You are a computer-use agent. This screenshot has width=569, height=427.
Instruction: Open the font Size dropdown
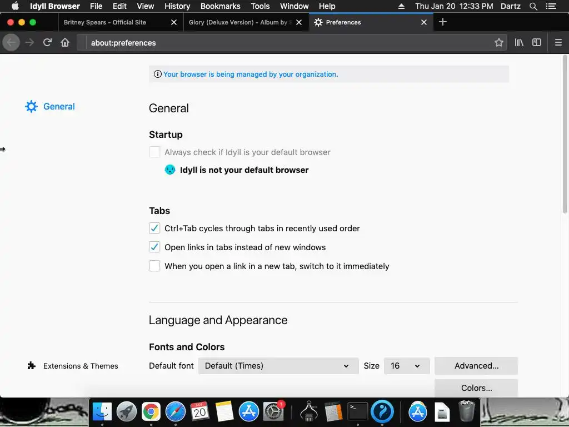pos(407,366)
